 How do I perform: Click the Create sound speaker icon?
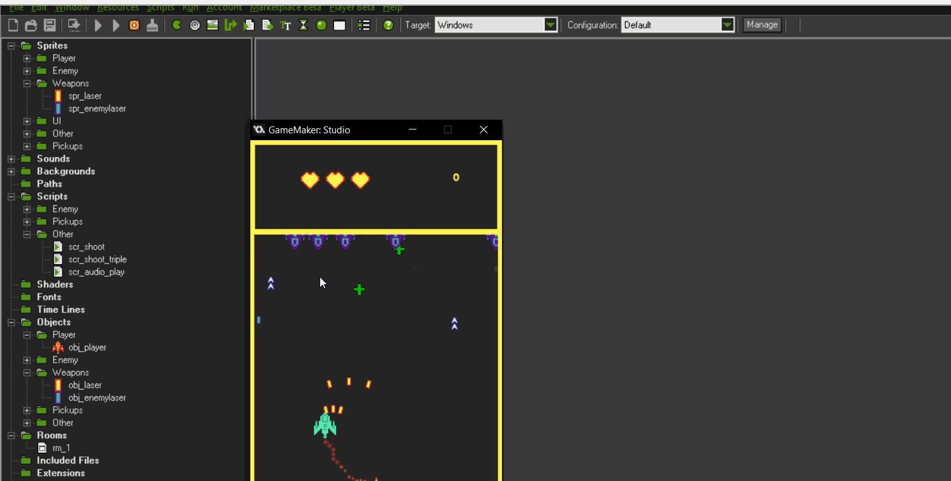click(195, 25)
